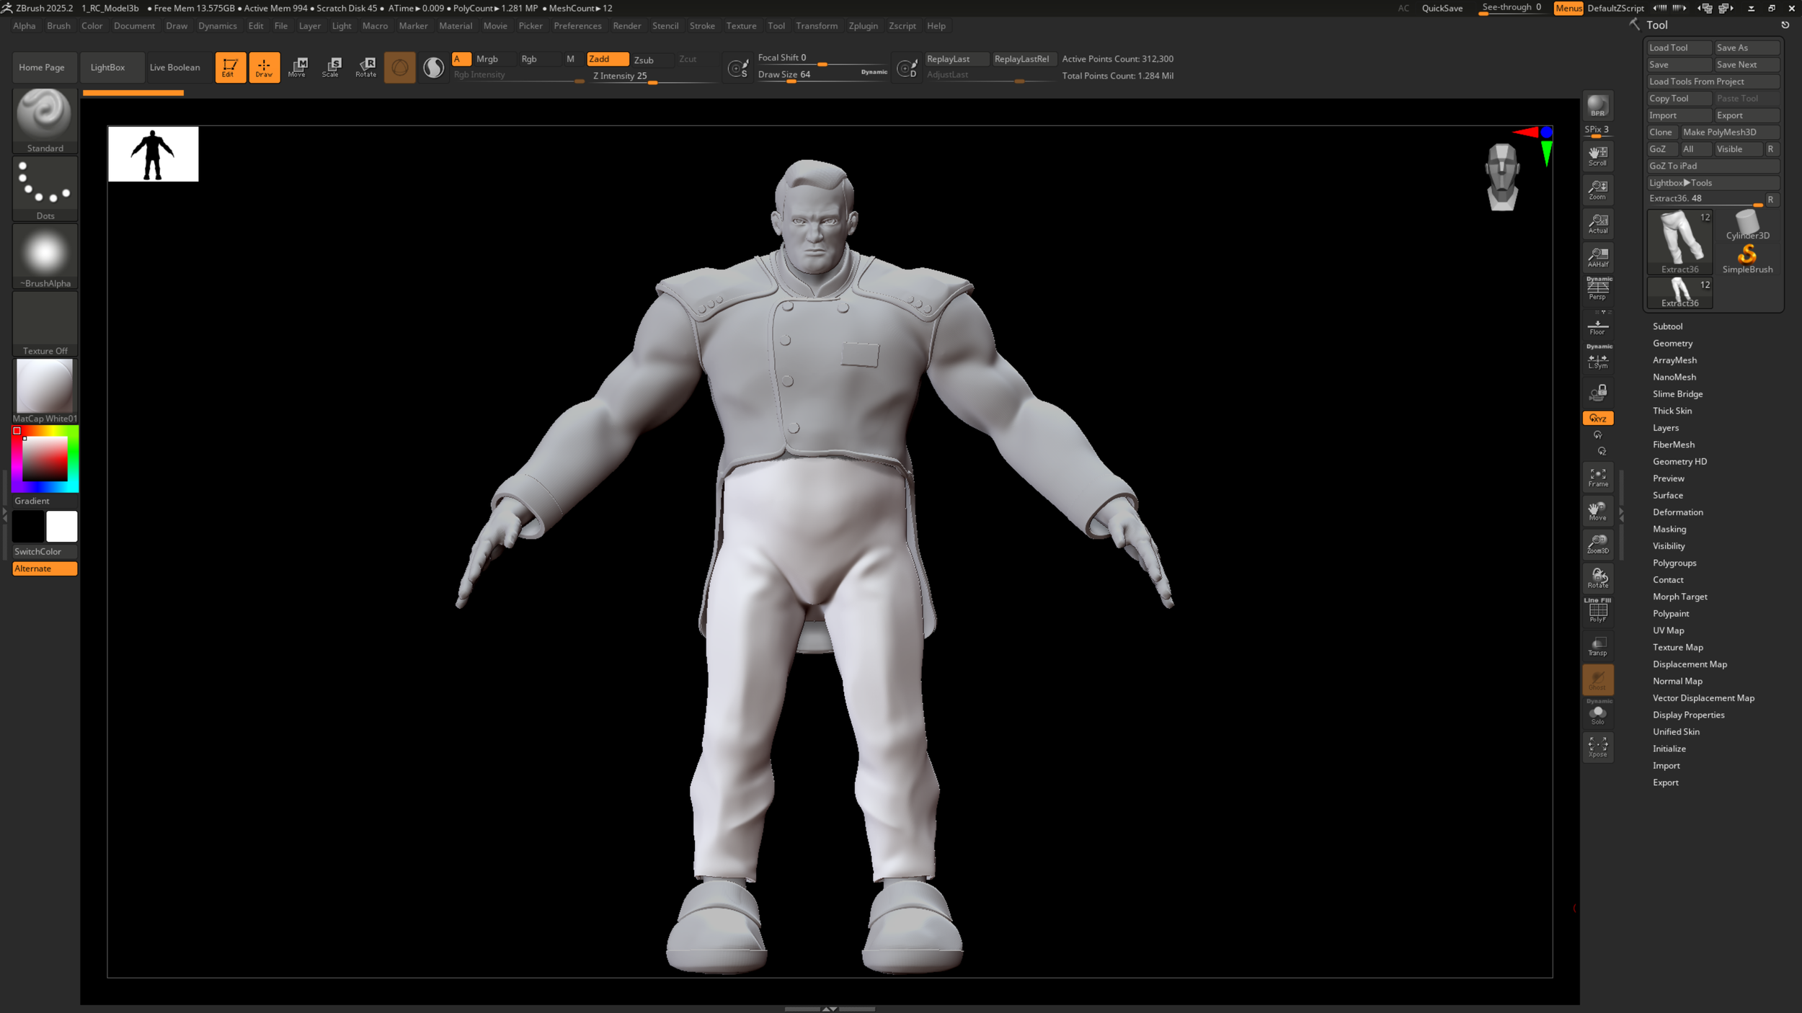Click the BPR render icon

click(x=1597, y=107)
